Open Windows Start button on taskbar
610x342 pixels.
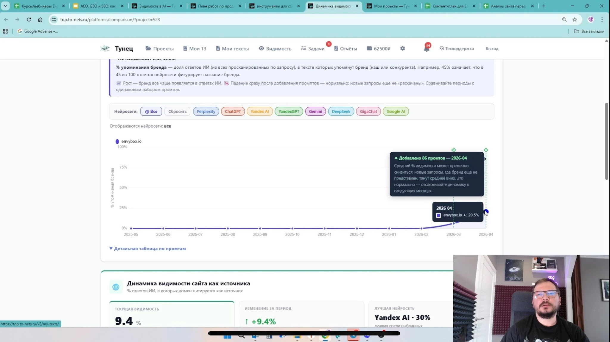[227, 336]
